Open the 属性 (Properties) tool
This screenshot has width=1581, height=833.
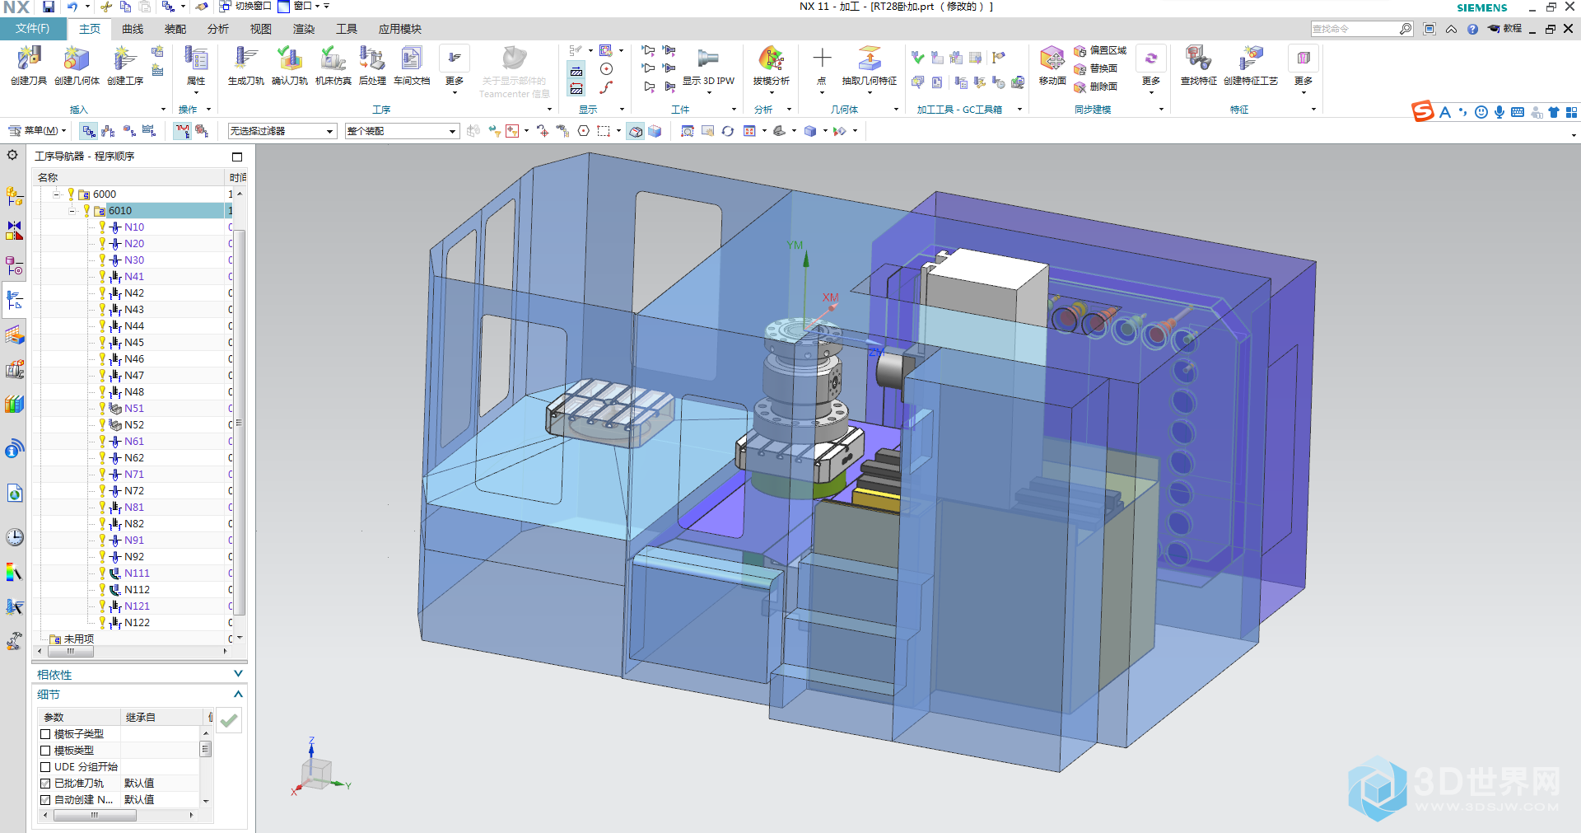click(x=196, y=65)
